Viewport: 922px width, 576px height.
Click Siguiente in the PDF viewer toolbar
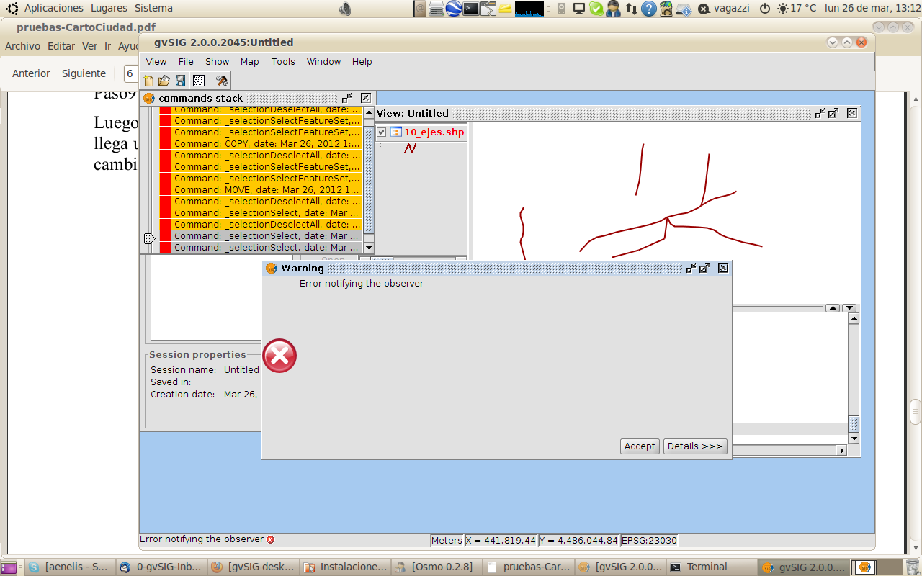(x=84, y=73)
